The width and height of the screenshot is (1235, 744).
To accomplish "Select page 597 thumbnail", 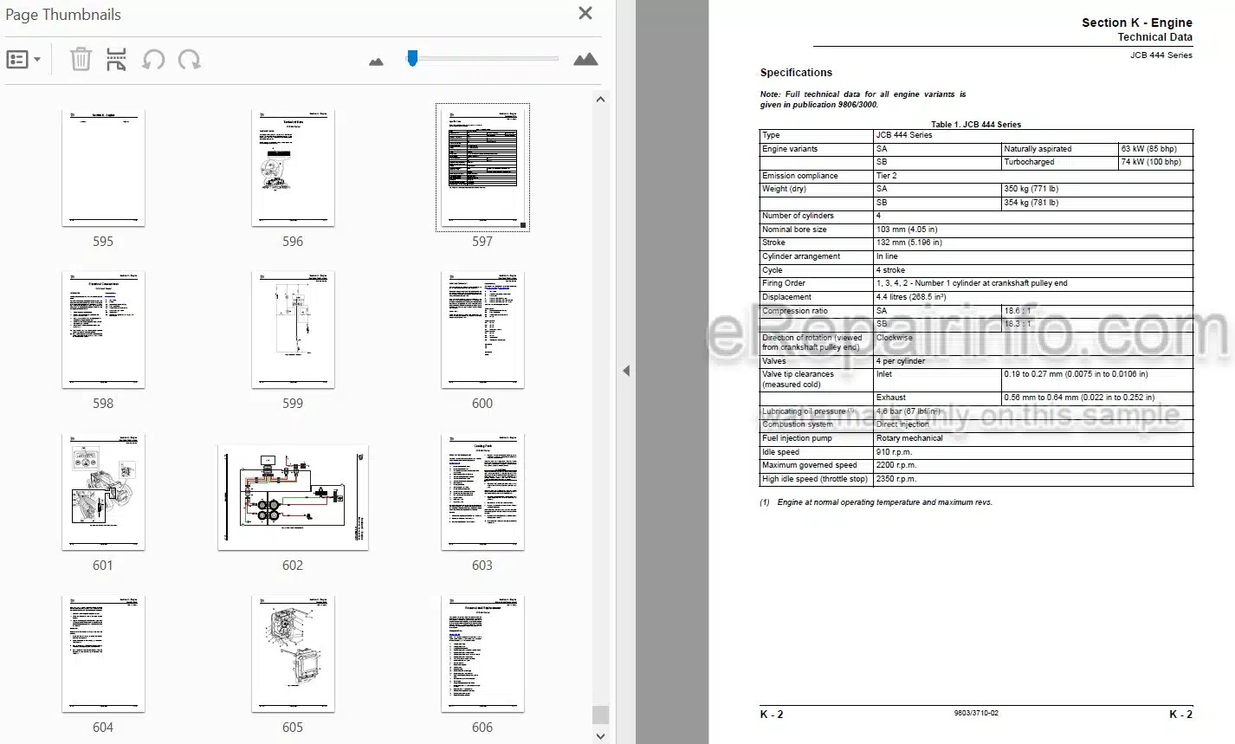I will tap(482, 168).
